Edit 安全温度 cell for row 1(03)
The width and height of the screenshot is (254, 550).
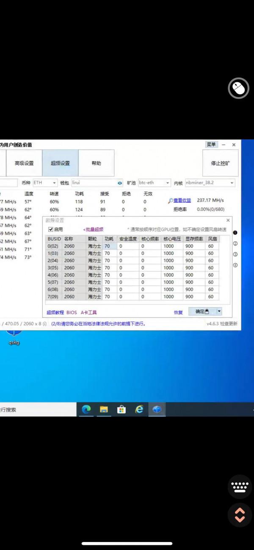pos(128,253)
